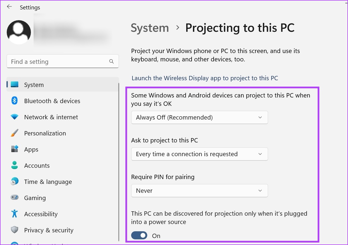The image size is (348, 245).
Task: Click the Bluetooth icon in sidebar
Action: [x=15, y=101]
